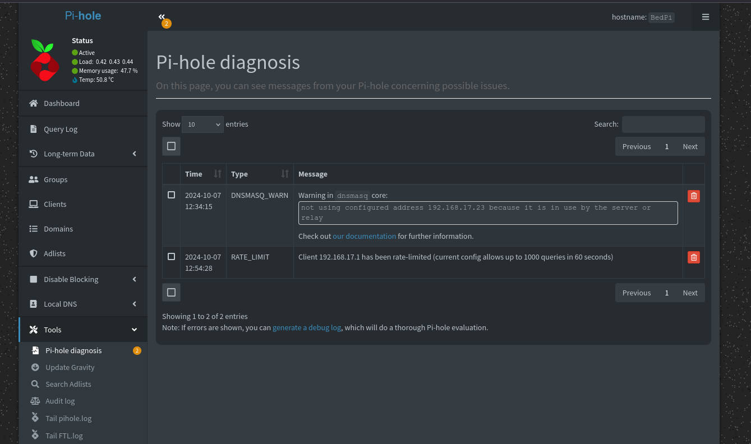This screenshot has width=751, height=444.
Task: Click trash icon for RATE_LIMIT entry
Action: pos(693,257)
